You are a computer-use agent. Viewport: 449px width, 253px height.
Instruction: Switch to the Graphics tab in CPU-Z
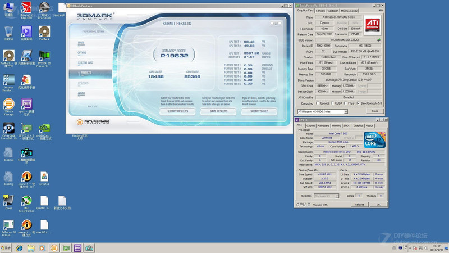[x=358, y=125]
